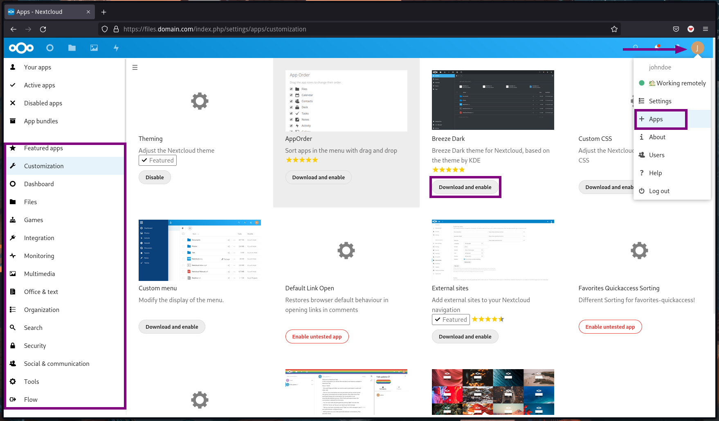Open Tools apps category

65,382
